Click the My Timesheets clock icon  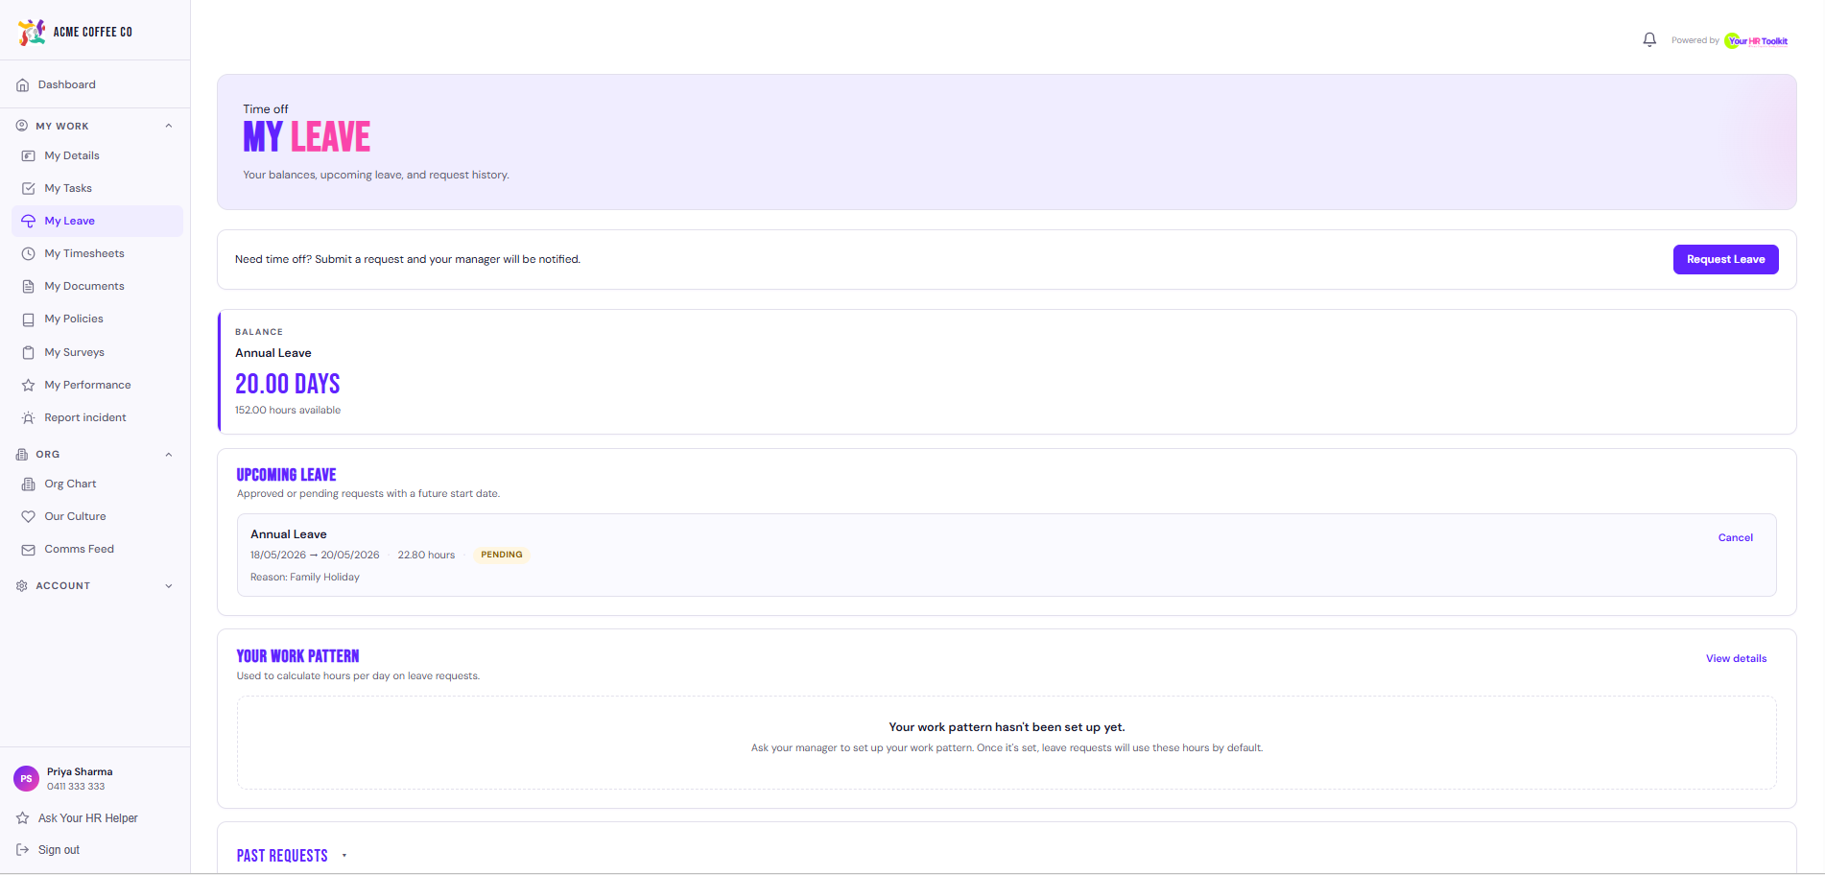(x=29, y=254)
